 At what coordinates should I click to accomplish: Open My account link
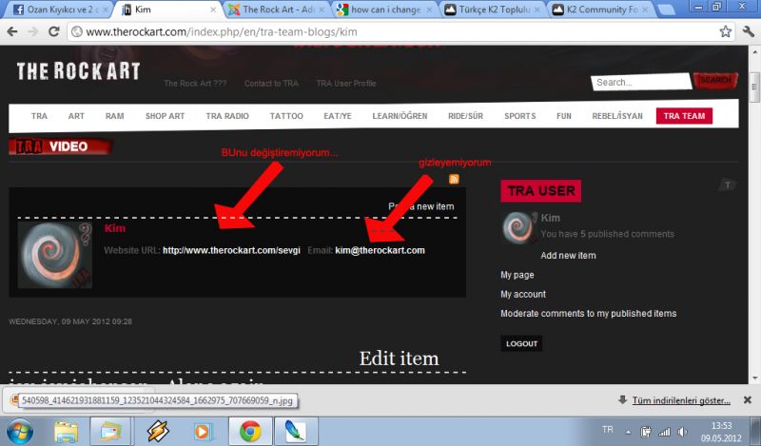click(522, 294)
